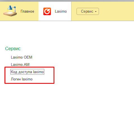Click the gray title bar strip at top
Viewport: 134px width, 116px height.
(x=67, y=1)
